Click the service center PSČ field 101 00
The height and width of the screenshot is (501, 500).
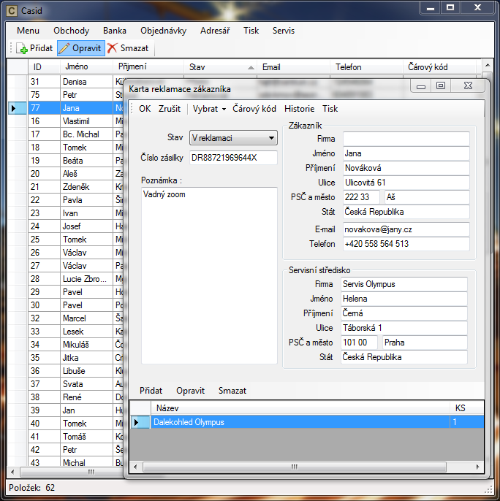click(x=359, y=343)
